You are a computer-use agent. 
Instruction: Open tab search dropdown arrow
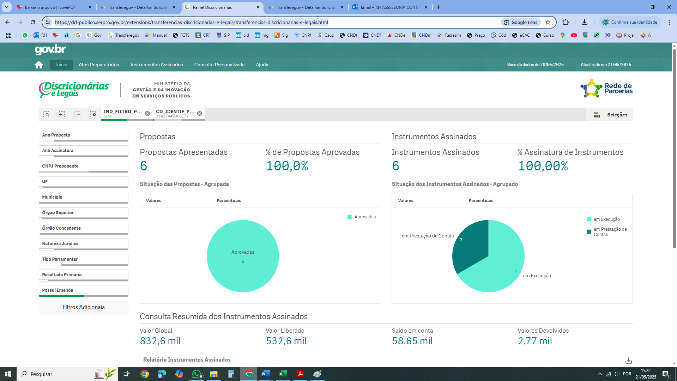pos(6,7)
